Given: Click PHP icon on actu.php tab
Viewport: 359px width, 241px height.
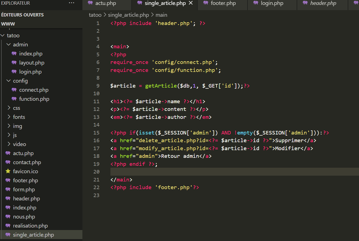Looking at the screenshot, I should [90, 3].
